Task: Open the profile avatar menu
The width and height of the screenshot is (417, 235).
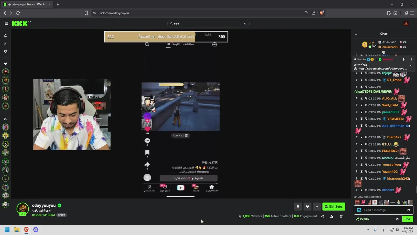Action: [406, 23]
